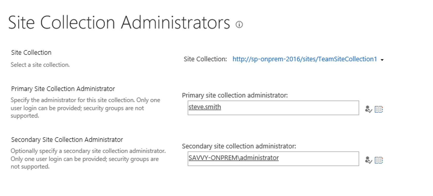Click blank space in secondary administrator field
Viewport: 433px width, 196px height.
click(x=319, y=159)
